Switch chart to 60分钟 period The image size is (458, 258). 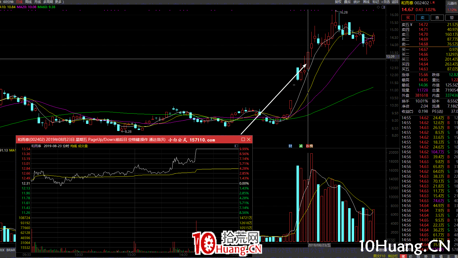[8, 2]
